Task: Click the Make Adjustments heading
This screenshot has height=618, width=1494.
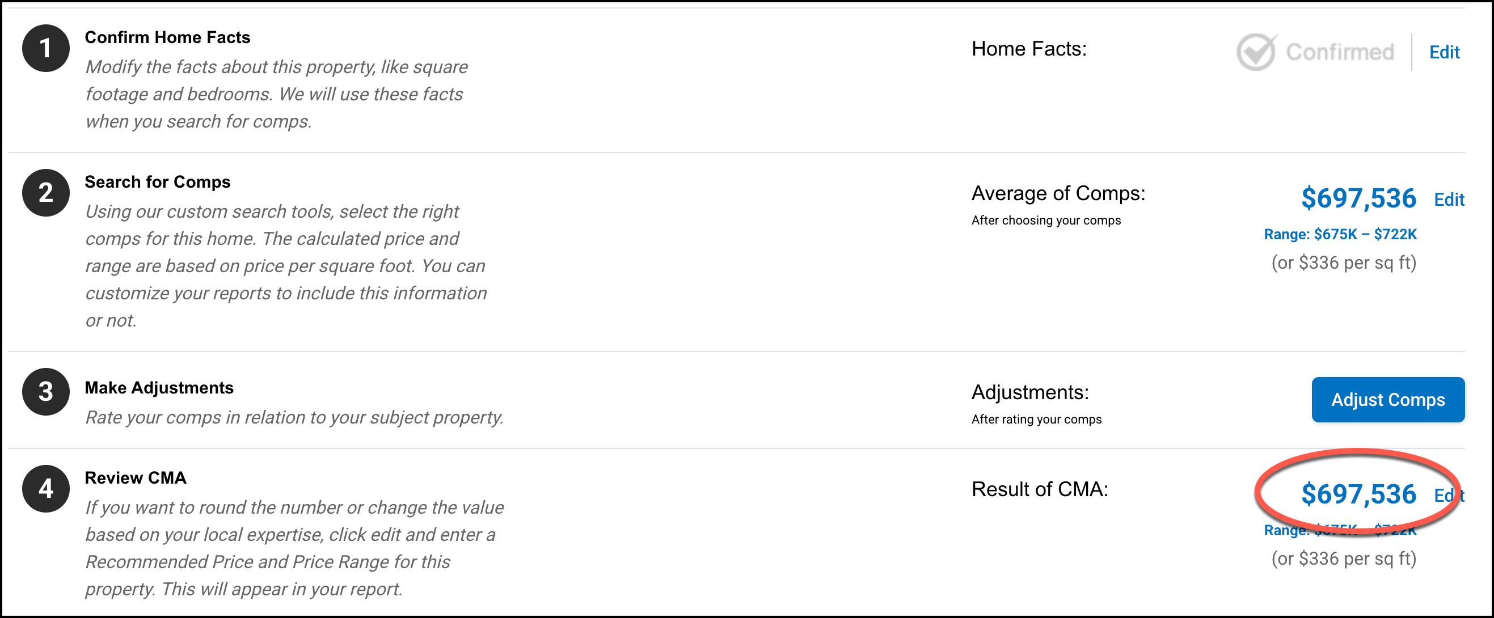Action: (x=159, y=387)
